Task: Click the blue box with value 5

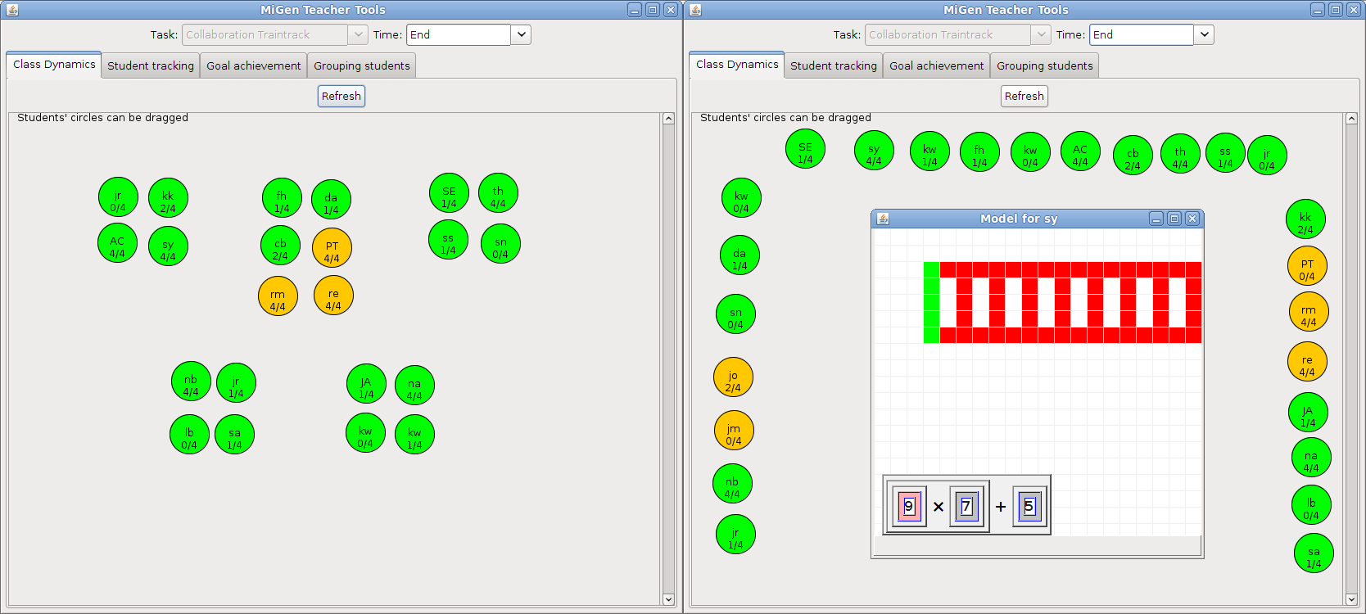Action: coord(1029,507)
